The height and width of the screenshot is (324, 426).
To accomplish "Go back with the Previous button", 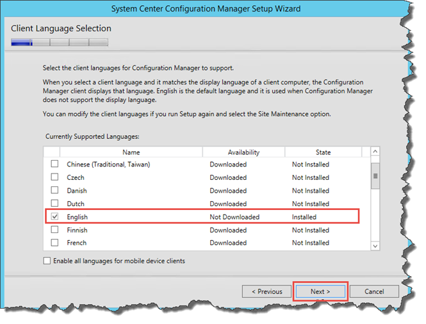I will tap(266, 291).
